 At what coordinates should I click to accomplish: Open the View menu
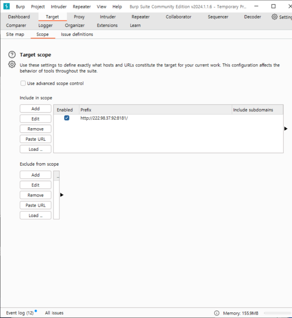[102, 7]
